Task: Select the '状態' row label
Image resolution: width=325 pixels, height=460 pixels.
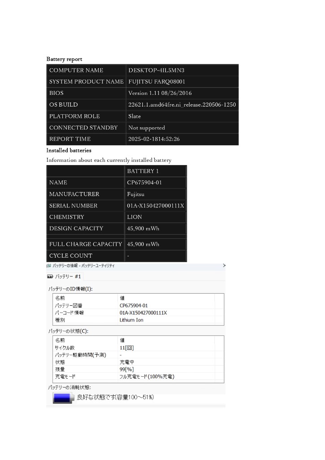Action: pyautogui.click(x=60, y=362)
